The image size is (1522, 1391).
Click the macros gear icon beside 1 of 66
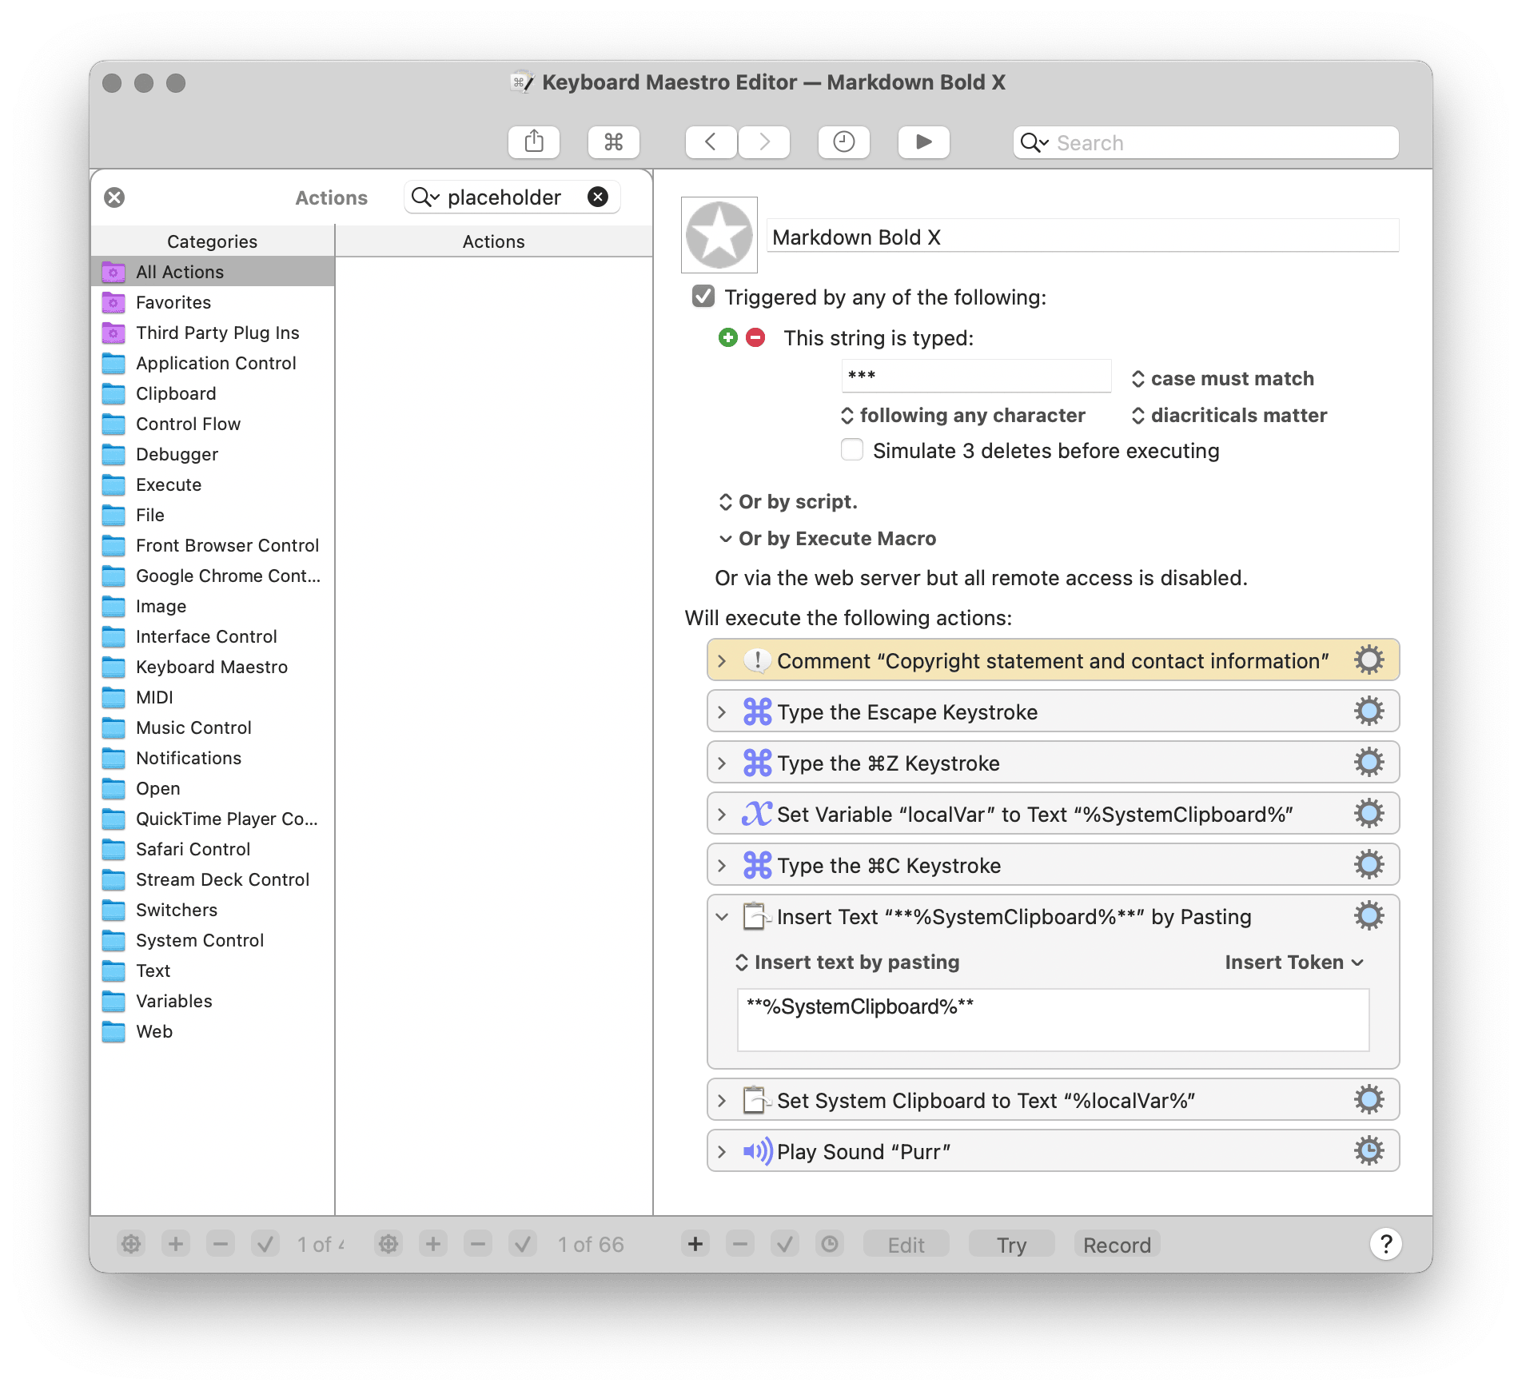(388, 1244)
